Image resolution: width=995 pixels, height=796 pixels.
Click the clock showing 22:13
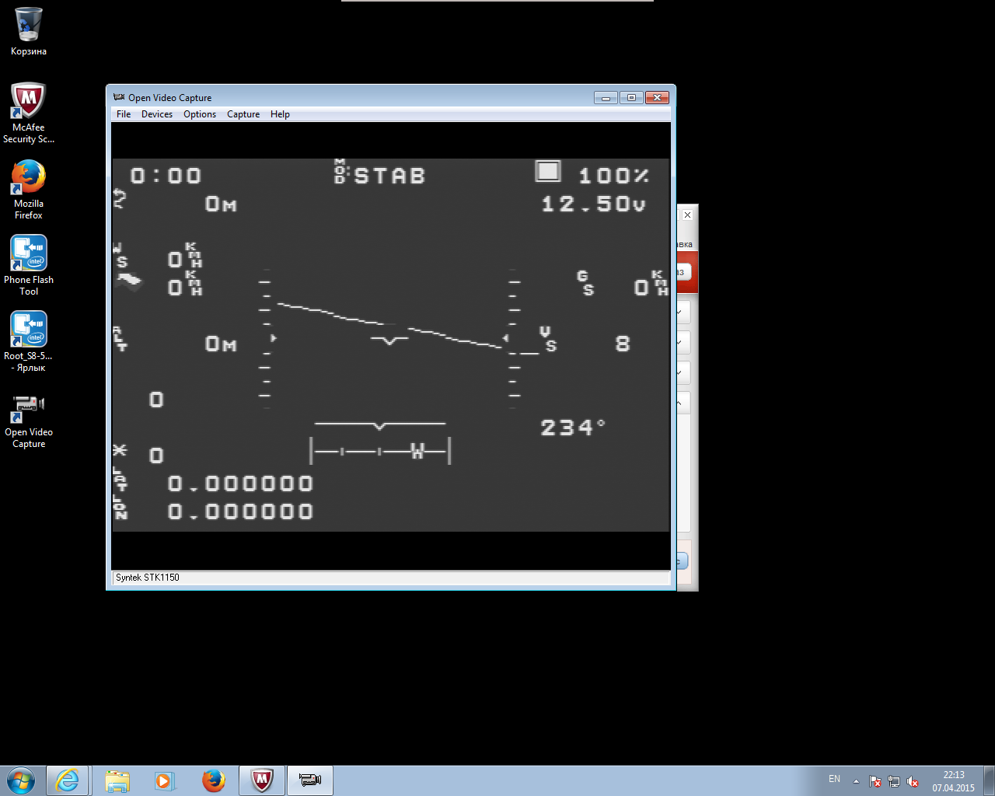coord(953,781)
